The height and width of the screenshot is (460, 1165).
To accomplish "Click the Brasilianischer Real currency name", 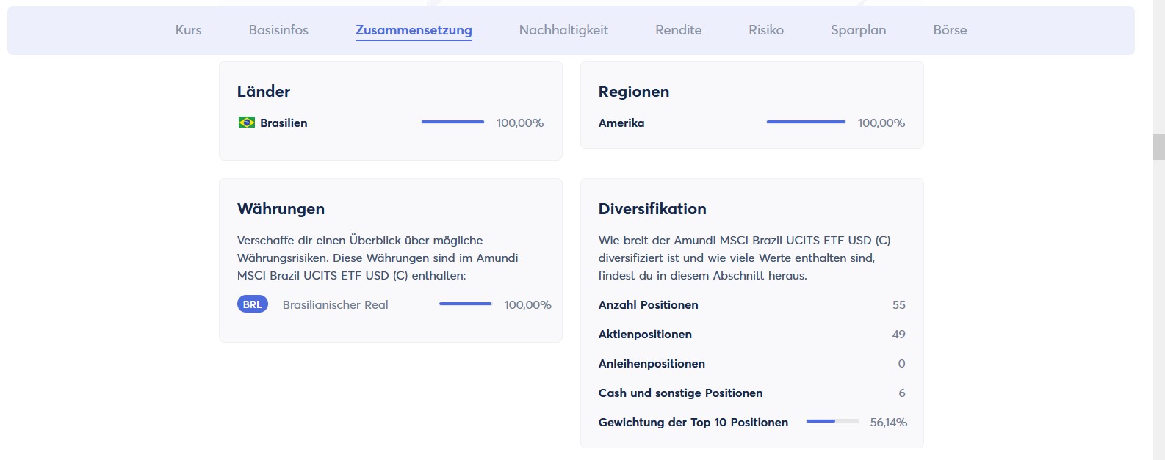I will click(335, 305).
